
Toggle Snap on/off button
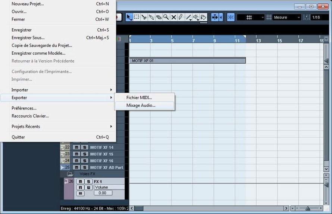click(231, 17)
